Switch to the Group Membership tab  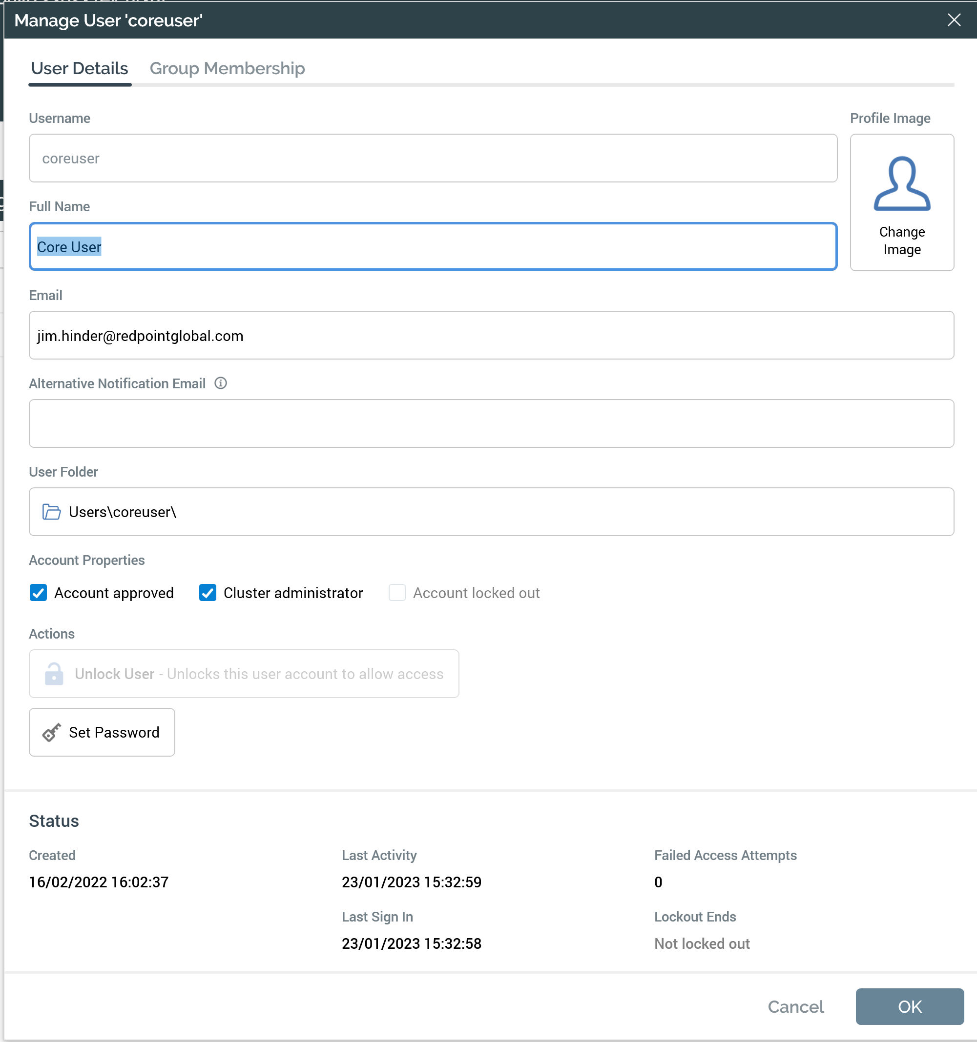pos(227,69)
